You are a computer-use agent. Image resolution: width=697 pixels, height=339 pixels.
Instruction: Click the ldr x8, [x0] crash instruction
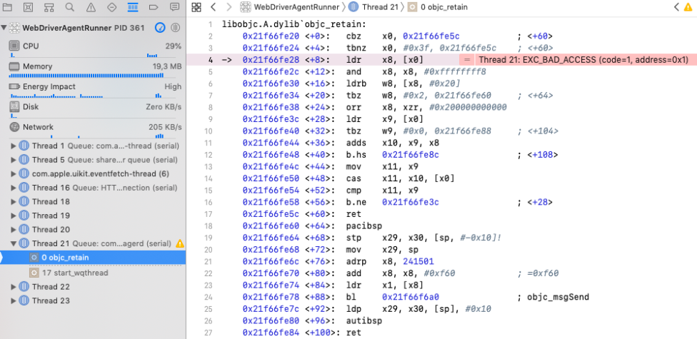385,60
